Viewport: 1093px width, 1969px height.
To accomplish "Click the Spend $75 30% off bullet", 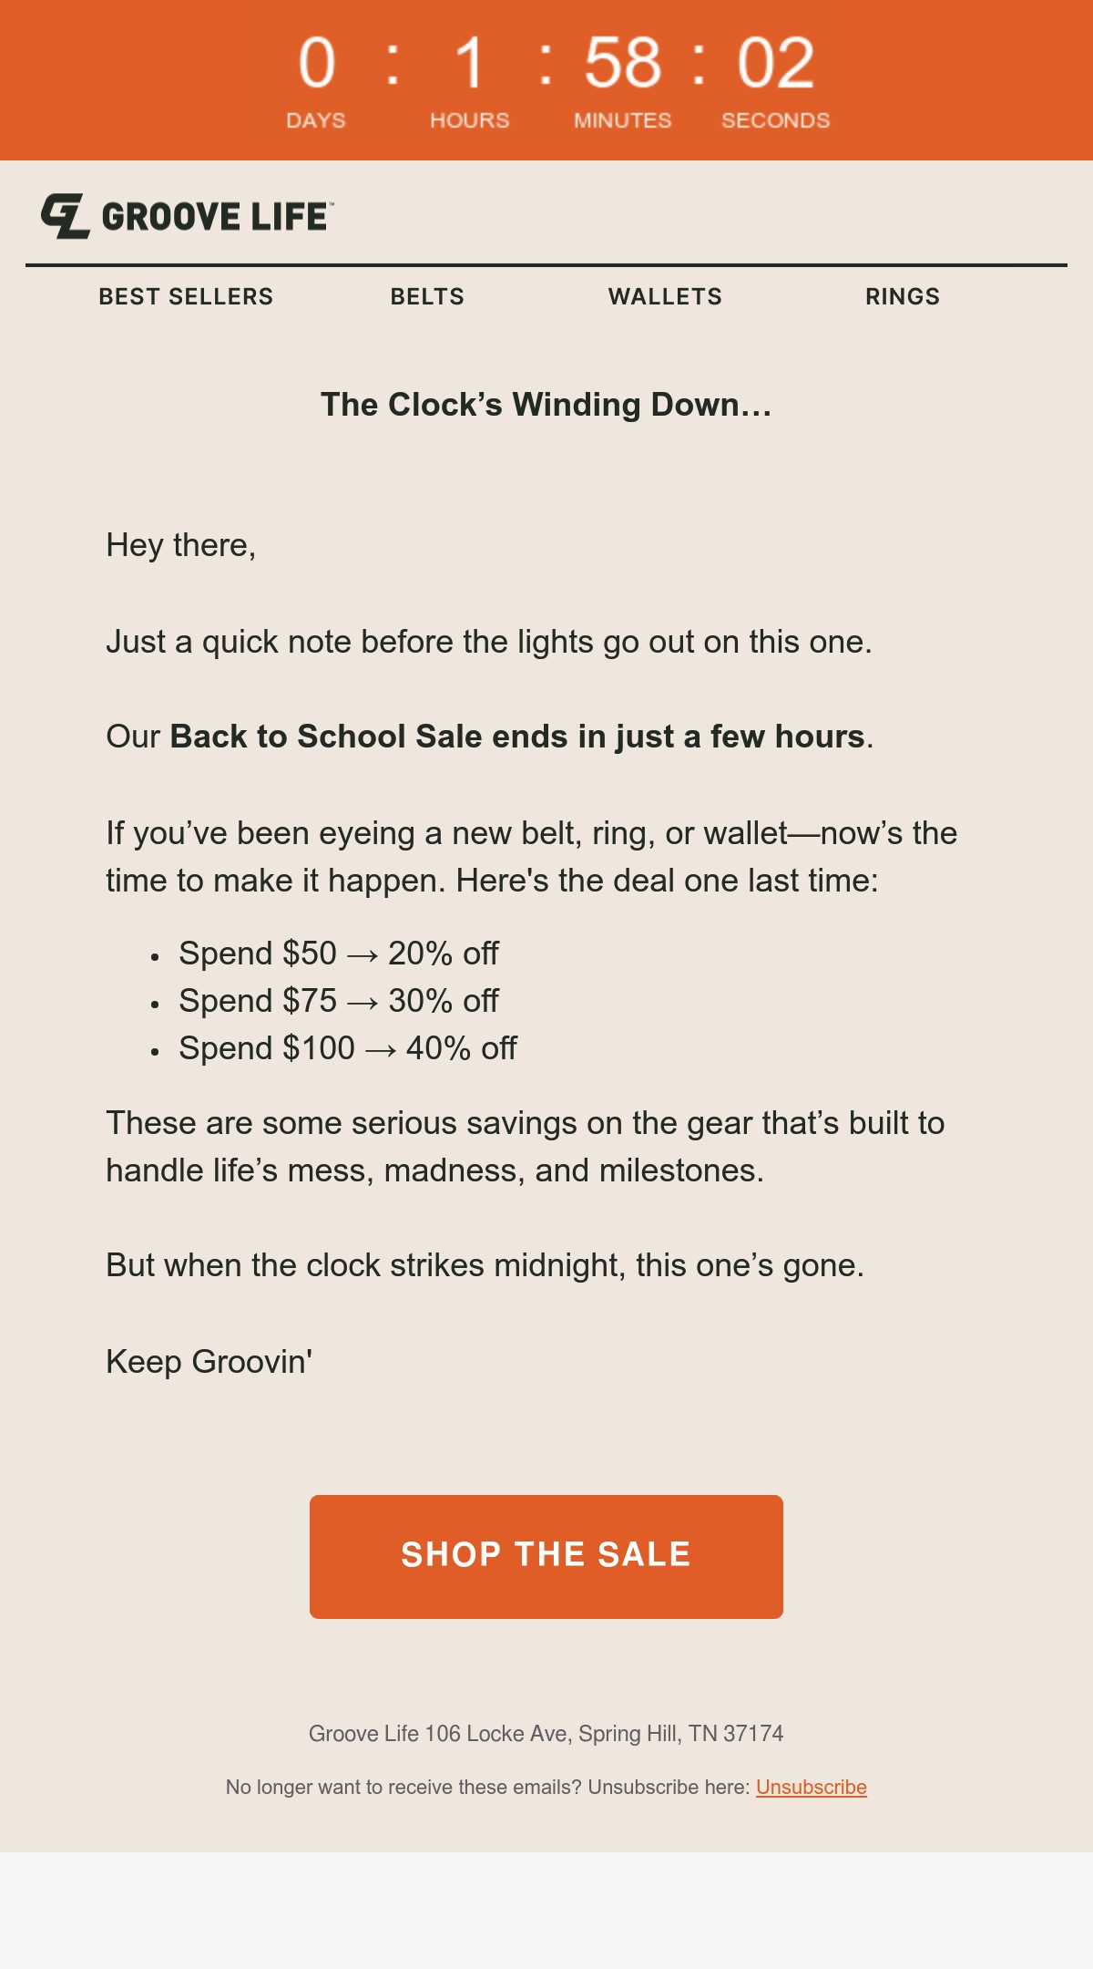I will tap(339, 1001).
